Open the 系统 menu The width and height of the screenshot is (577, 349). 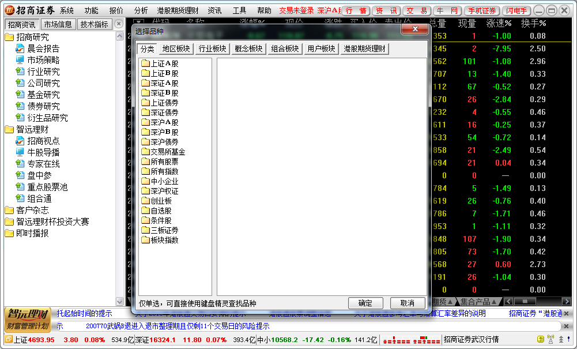(67, 10)
